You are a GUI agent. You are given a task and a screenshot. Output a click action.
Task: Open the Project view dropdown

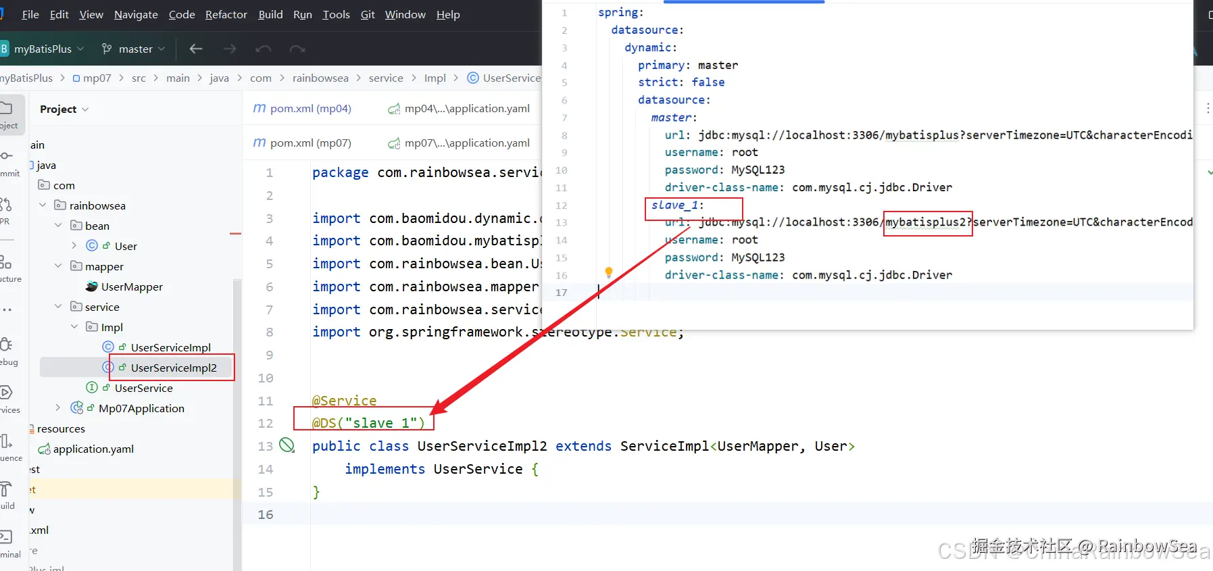coord(64,109)
